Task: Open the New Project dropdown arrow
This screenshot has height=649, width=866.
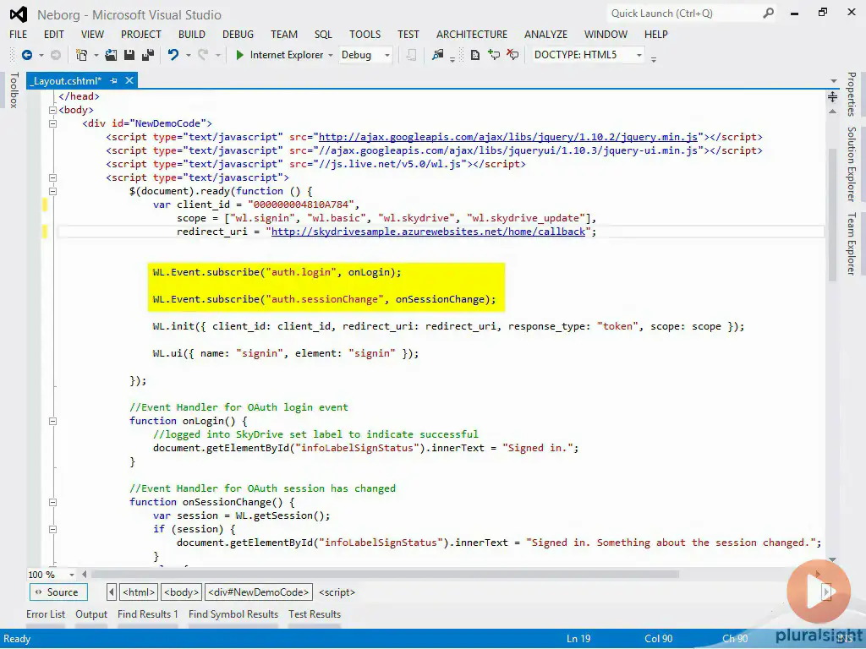Action: pyautogui.click(x=96, y=55)
